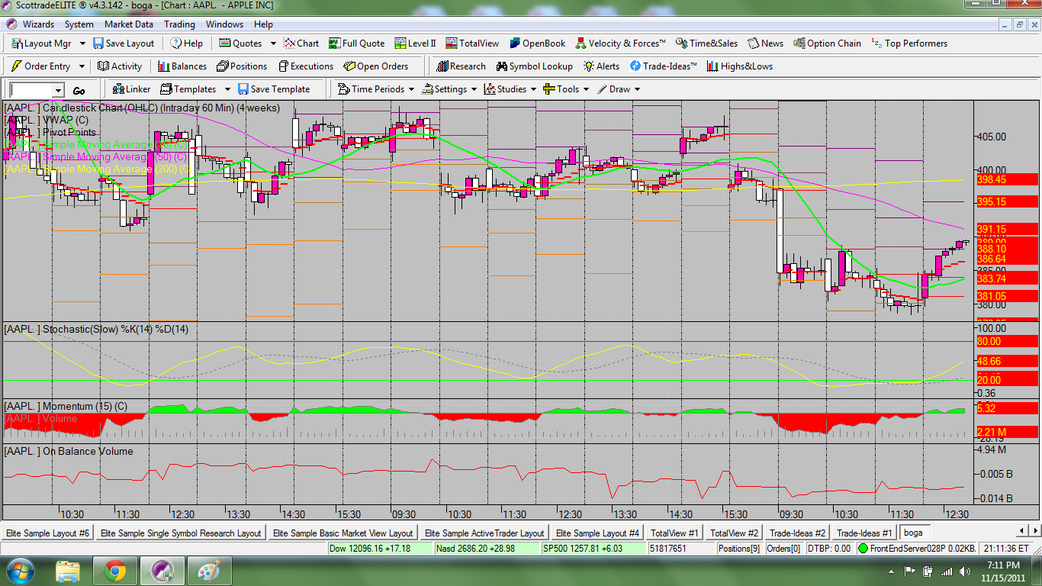Launch Symbol Lookup
Screen dimensions: 1042x586
(x=535, y=66)
